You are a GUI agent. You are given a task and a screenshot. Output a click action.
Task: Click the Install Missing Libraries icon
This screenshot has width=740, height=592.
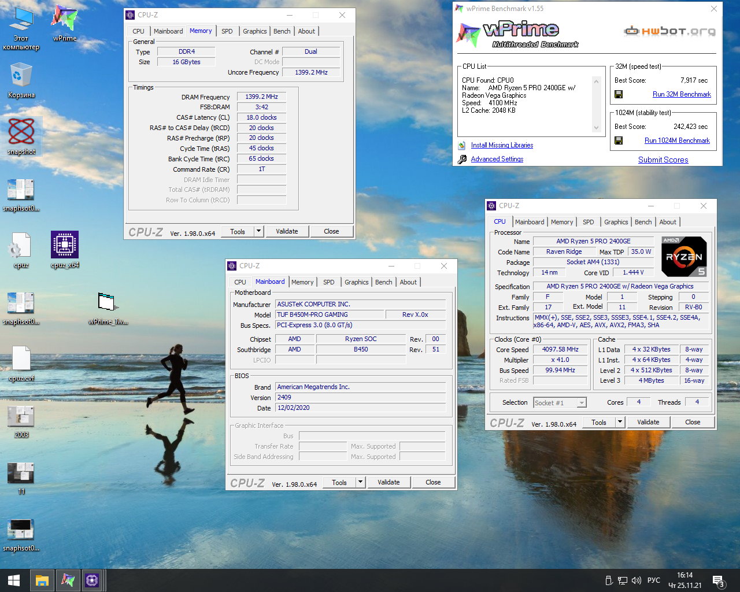point(461,146)
